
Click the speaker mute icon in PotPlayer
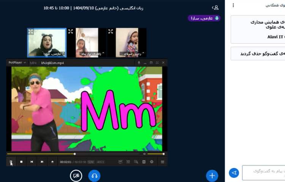pyautogui.click(x=144, y=154)
